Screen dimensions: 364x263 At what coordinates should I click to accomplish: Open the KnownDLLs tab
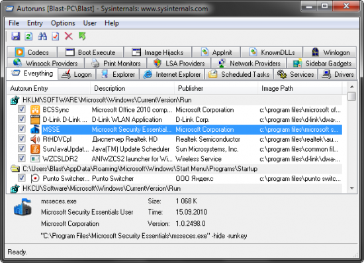pyautogui.click(x=271, y=52)
